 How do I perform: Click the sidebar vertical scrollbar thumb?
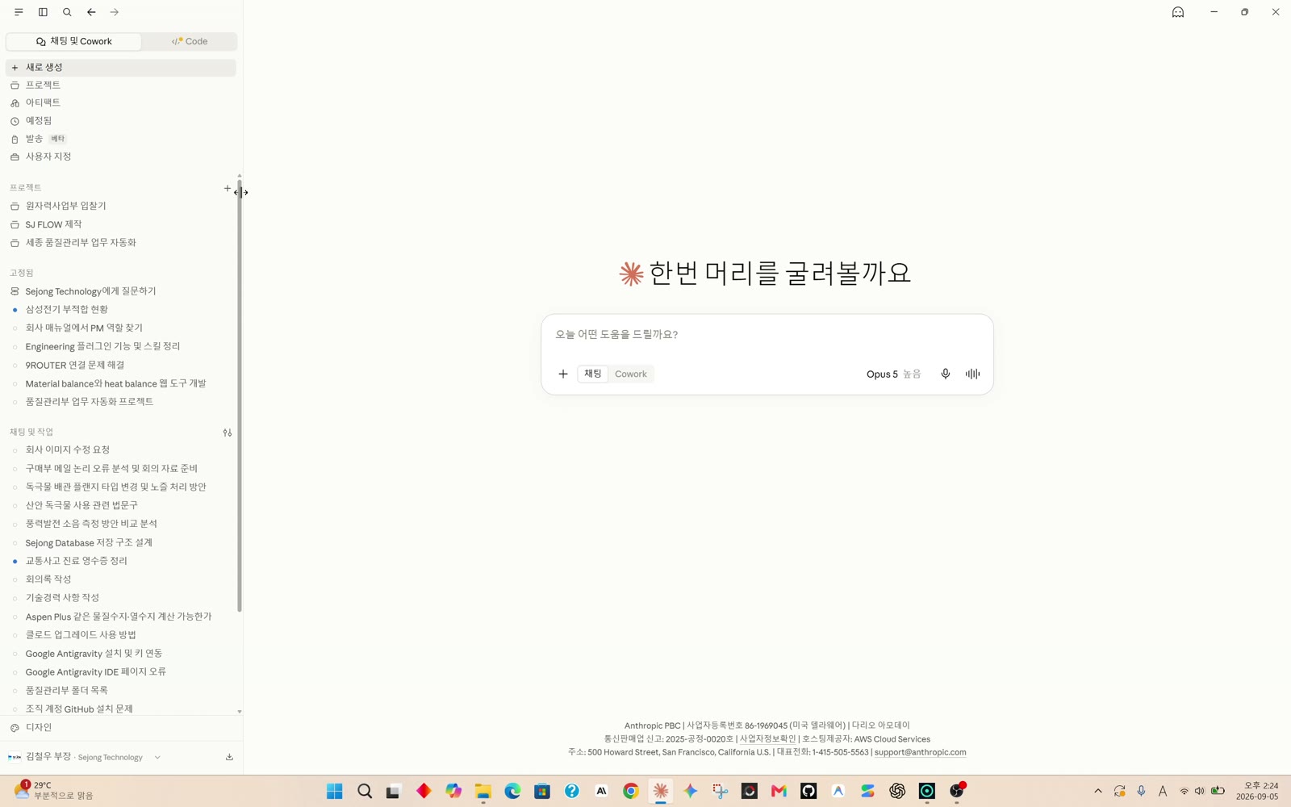click(x=240, y=395)
